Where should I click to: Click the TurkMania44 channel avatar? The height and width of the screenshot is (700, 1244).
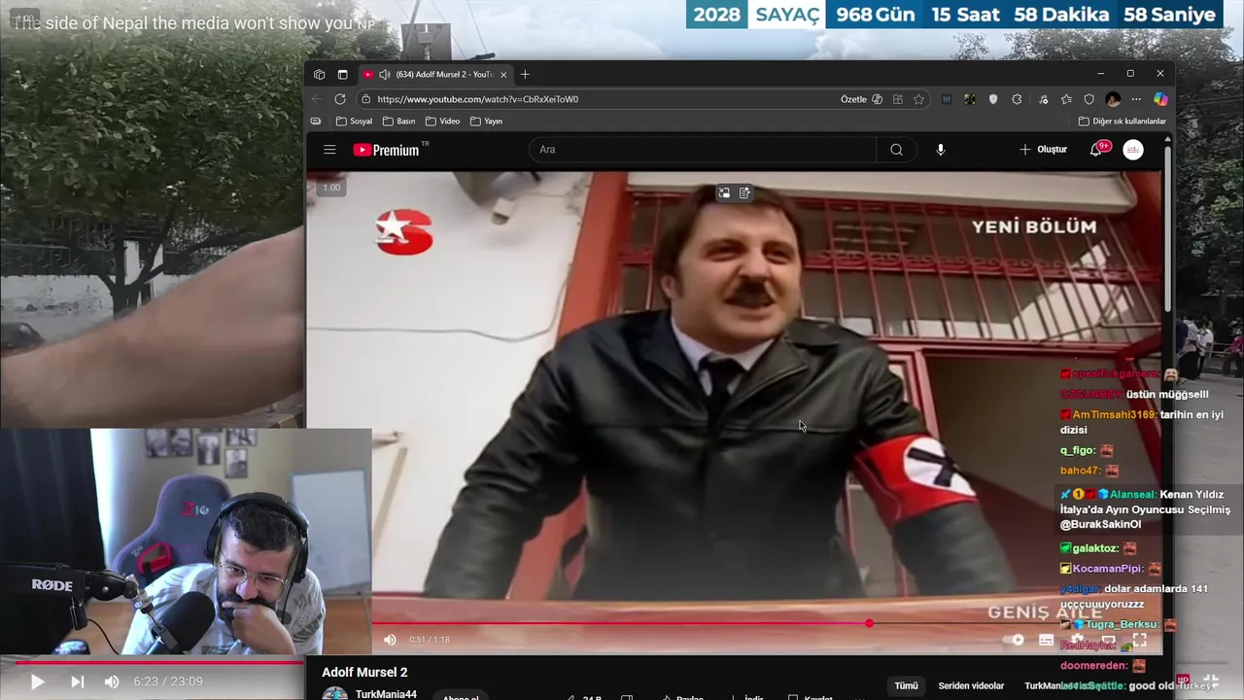(334, 693)
